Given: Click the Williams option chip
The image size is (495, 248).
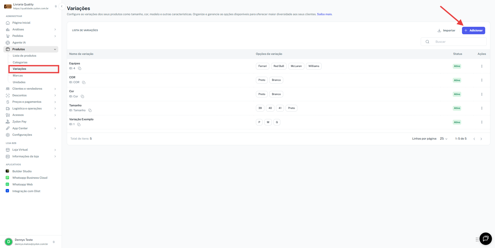Looking at the screenshot, I should [x=314, y=66].
